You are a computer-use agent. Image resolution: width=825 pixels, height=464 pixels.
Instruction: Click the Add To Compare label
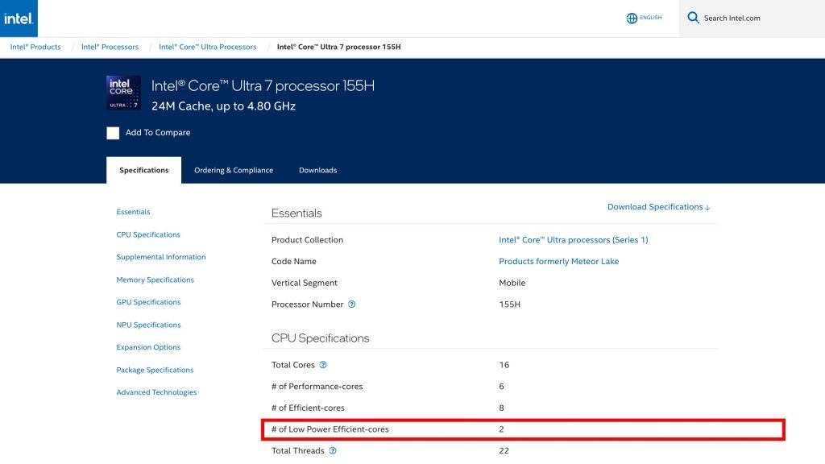pos(158,133)
